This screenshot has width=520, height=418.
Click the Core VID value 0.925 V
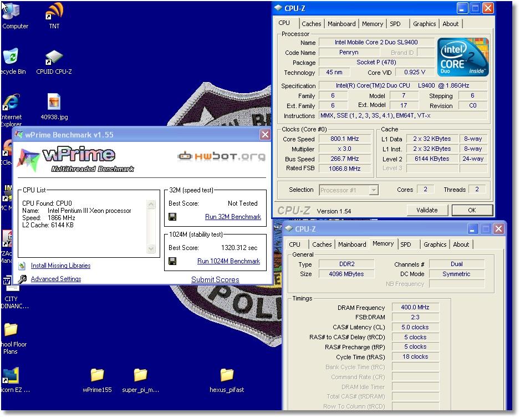tap(415, 72)
